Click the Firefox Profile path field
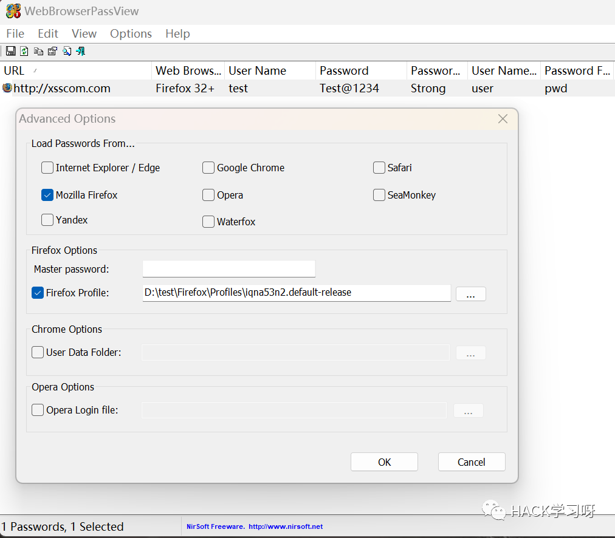615x538 pixels. (x=297, y=293)
